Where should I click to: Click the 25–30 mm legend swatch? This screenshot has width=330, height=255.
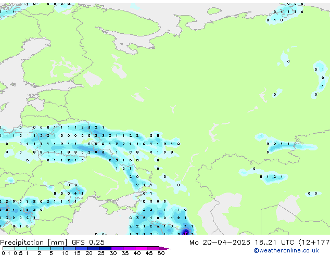[x=105, y=248]
